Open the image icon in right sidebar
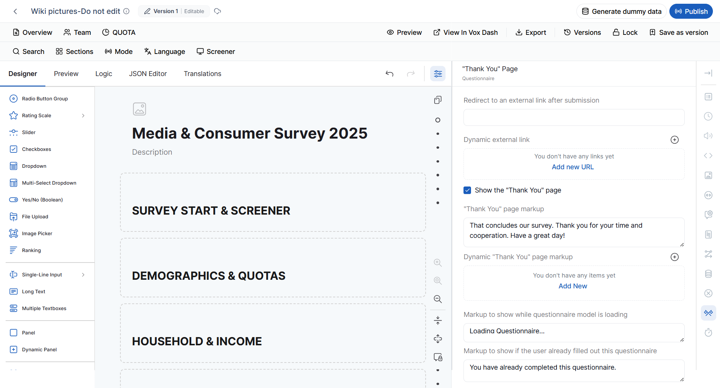Image resolution: width=720 pixels, height=388 pixels. (708, 175)
